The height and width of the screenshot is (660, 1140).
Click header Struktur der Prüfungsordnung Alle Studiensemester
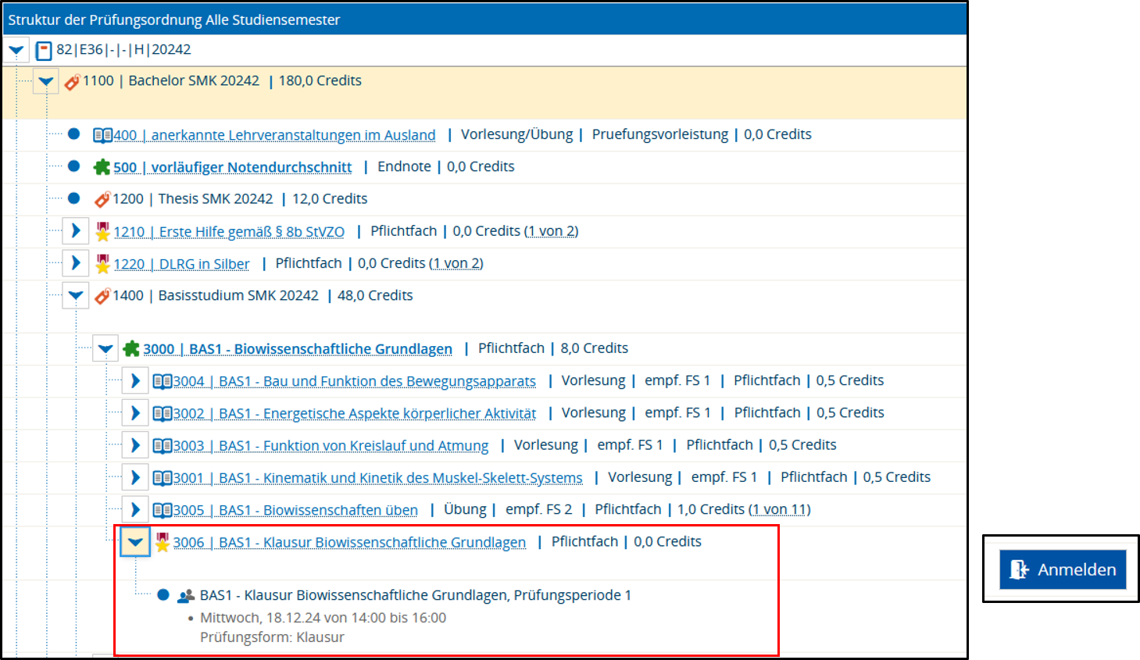pos(174,20)
